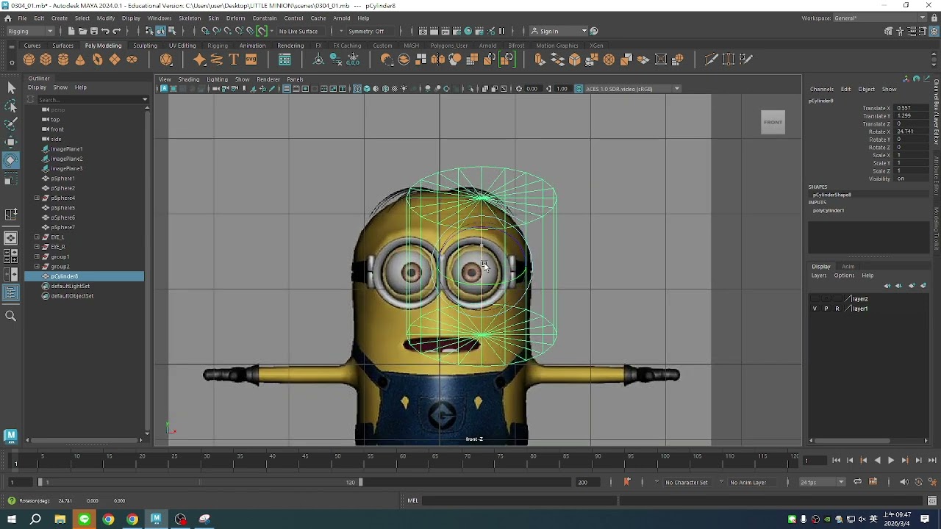Click the SVG import shelf icon
The image size is (941, 529).
(x=251, y=60)
